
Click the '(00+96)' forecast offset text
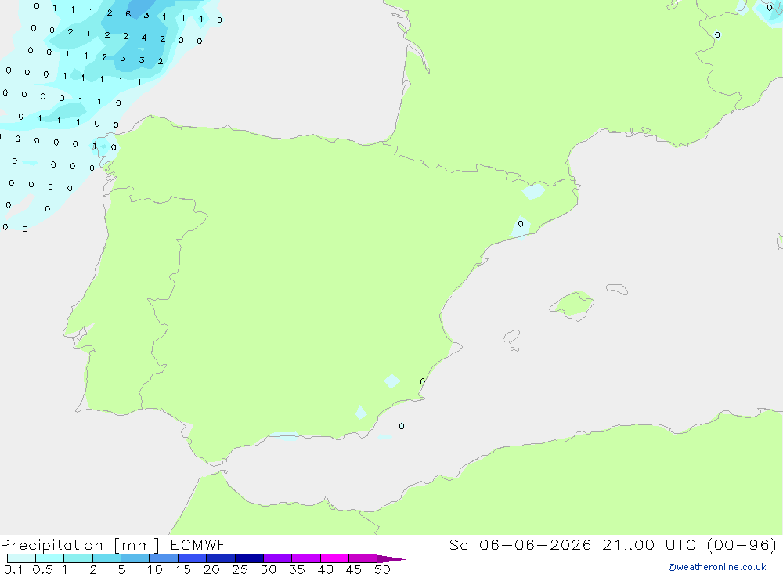[742, 545]
